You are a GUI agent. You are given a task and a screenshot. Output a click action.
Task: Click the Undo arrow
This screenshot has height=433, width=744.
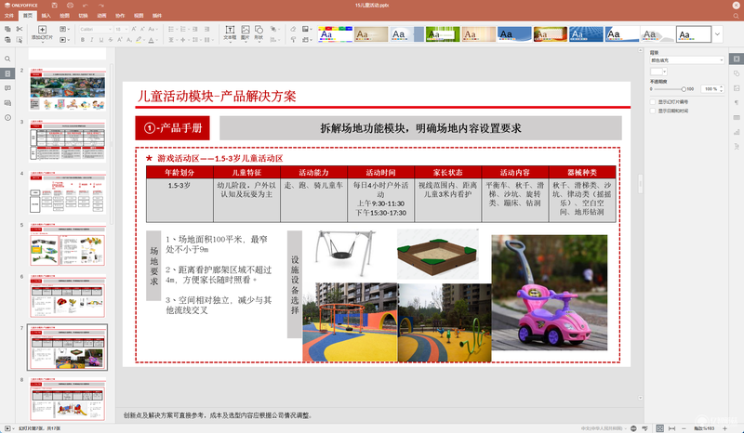tap(86, 6)
